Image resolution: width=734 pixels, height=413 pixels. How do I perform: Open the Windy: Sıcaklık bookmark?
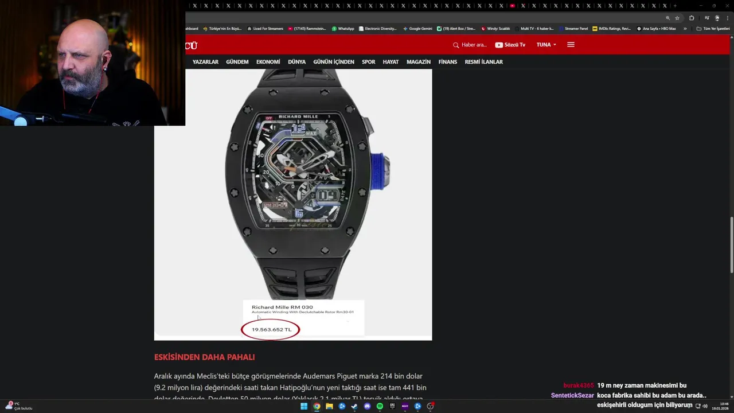tap(496, 29)
